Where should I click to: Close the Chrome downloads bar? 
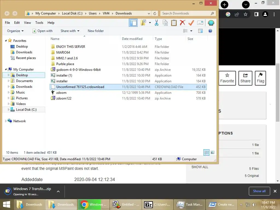click(275, 191)
